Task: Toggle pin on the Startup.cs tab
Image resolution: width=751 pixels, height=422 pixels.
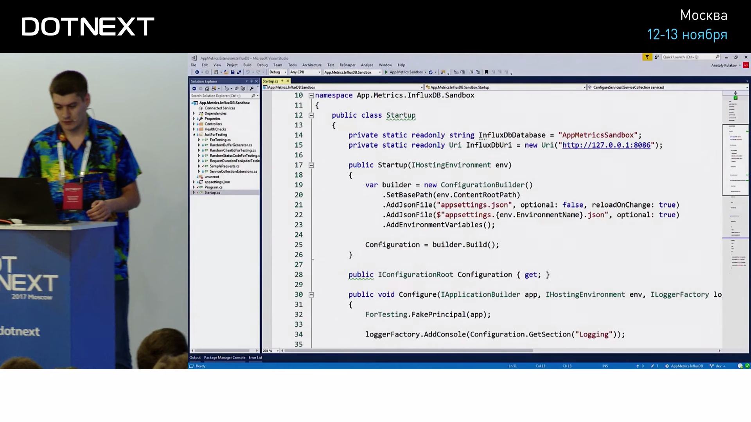Action: pos(282,81)
